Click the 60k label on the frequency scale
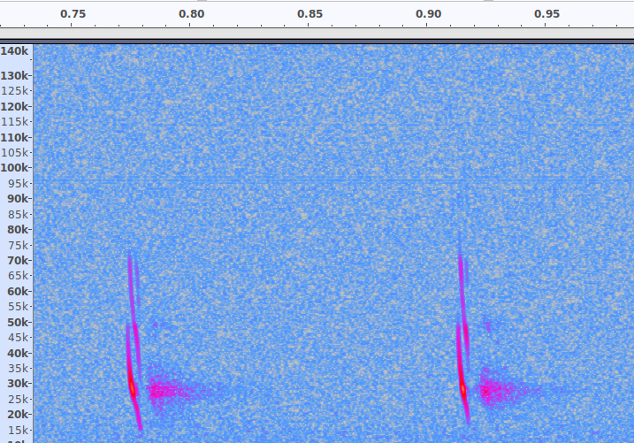This screenshot has width=634, height=443. (x=17, y=292)
